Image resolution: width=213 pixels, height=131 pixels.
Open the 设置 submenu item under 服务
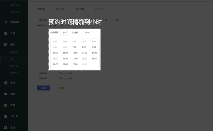[12, 59]
